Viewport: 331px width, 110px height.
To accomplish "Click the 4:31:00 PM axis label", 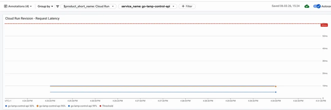I will (321, 101).
